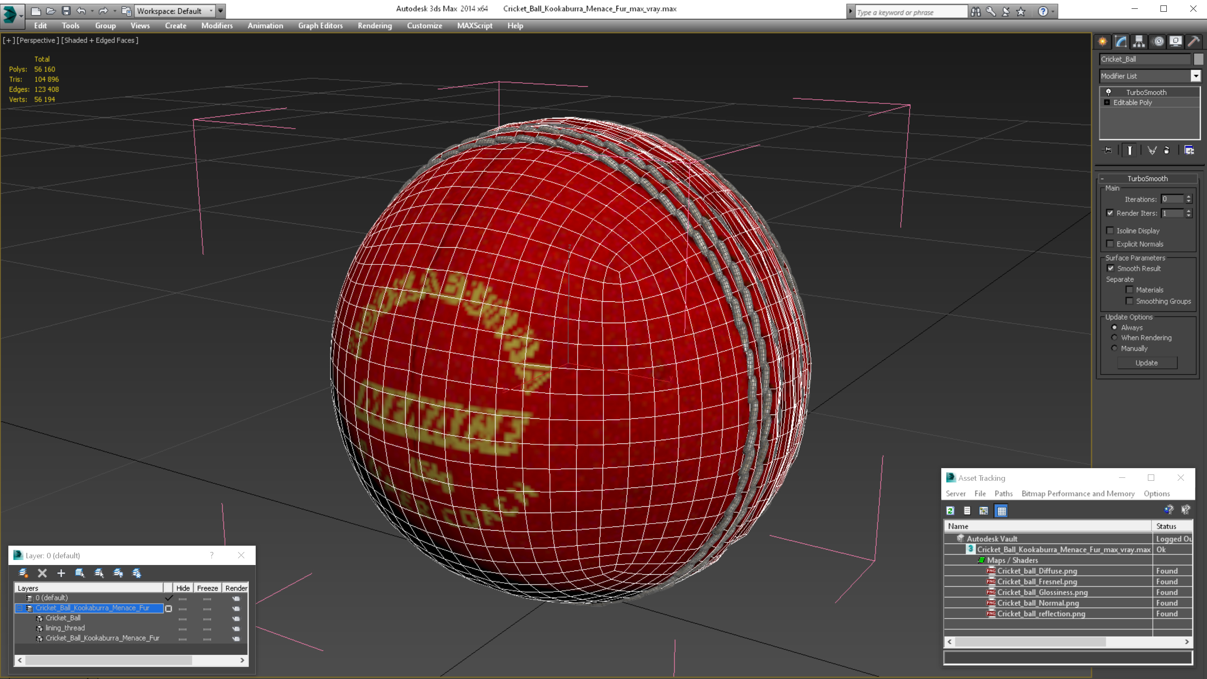Select the When Rendering radio button
Image resolution: width=1207 pixels, height=679 pixels.
(x=1114, y=337)
